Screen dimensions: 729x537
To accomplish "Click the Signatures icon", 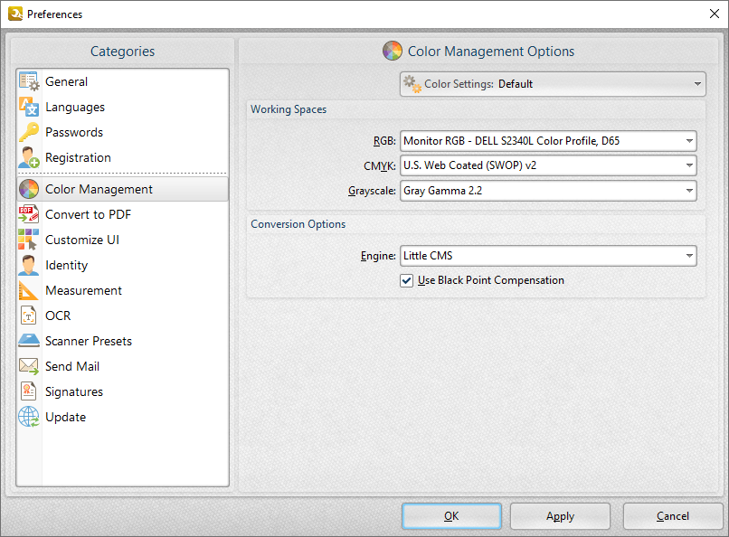I will pos(29,391).
